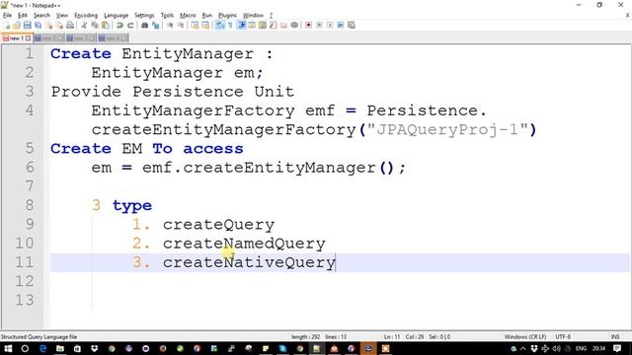Open the File menu
632x355 pixels.
tap(7, 16)
